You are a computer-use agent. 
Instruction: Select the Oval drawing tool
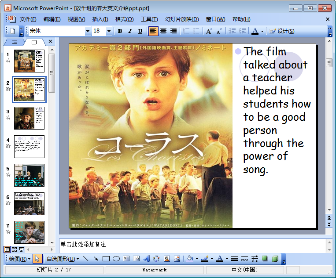(x=116, y=259)
